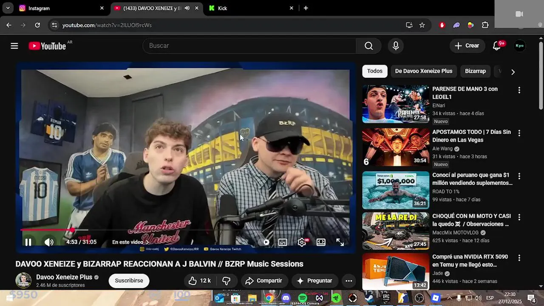This screenshot has width=544, height=306.
Task: Open the YouTube hamburger guide menu
Action: (x=14, y=46)
